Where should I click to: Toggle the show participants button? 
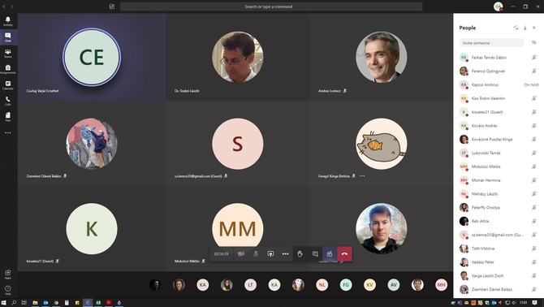(x=330, y=254)
